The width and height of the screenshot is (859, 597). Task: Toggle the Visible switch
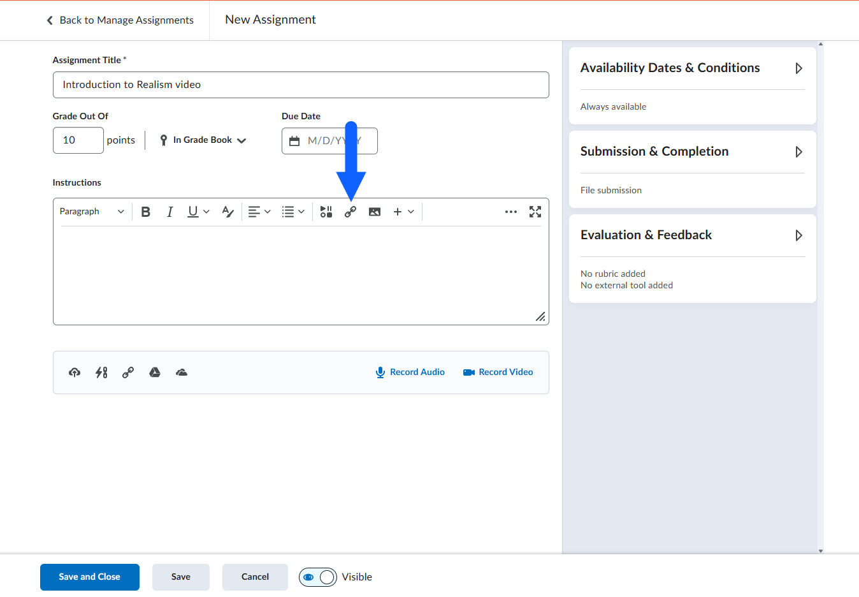coord(318,577)
